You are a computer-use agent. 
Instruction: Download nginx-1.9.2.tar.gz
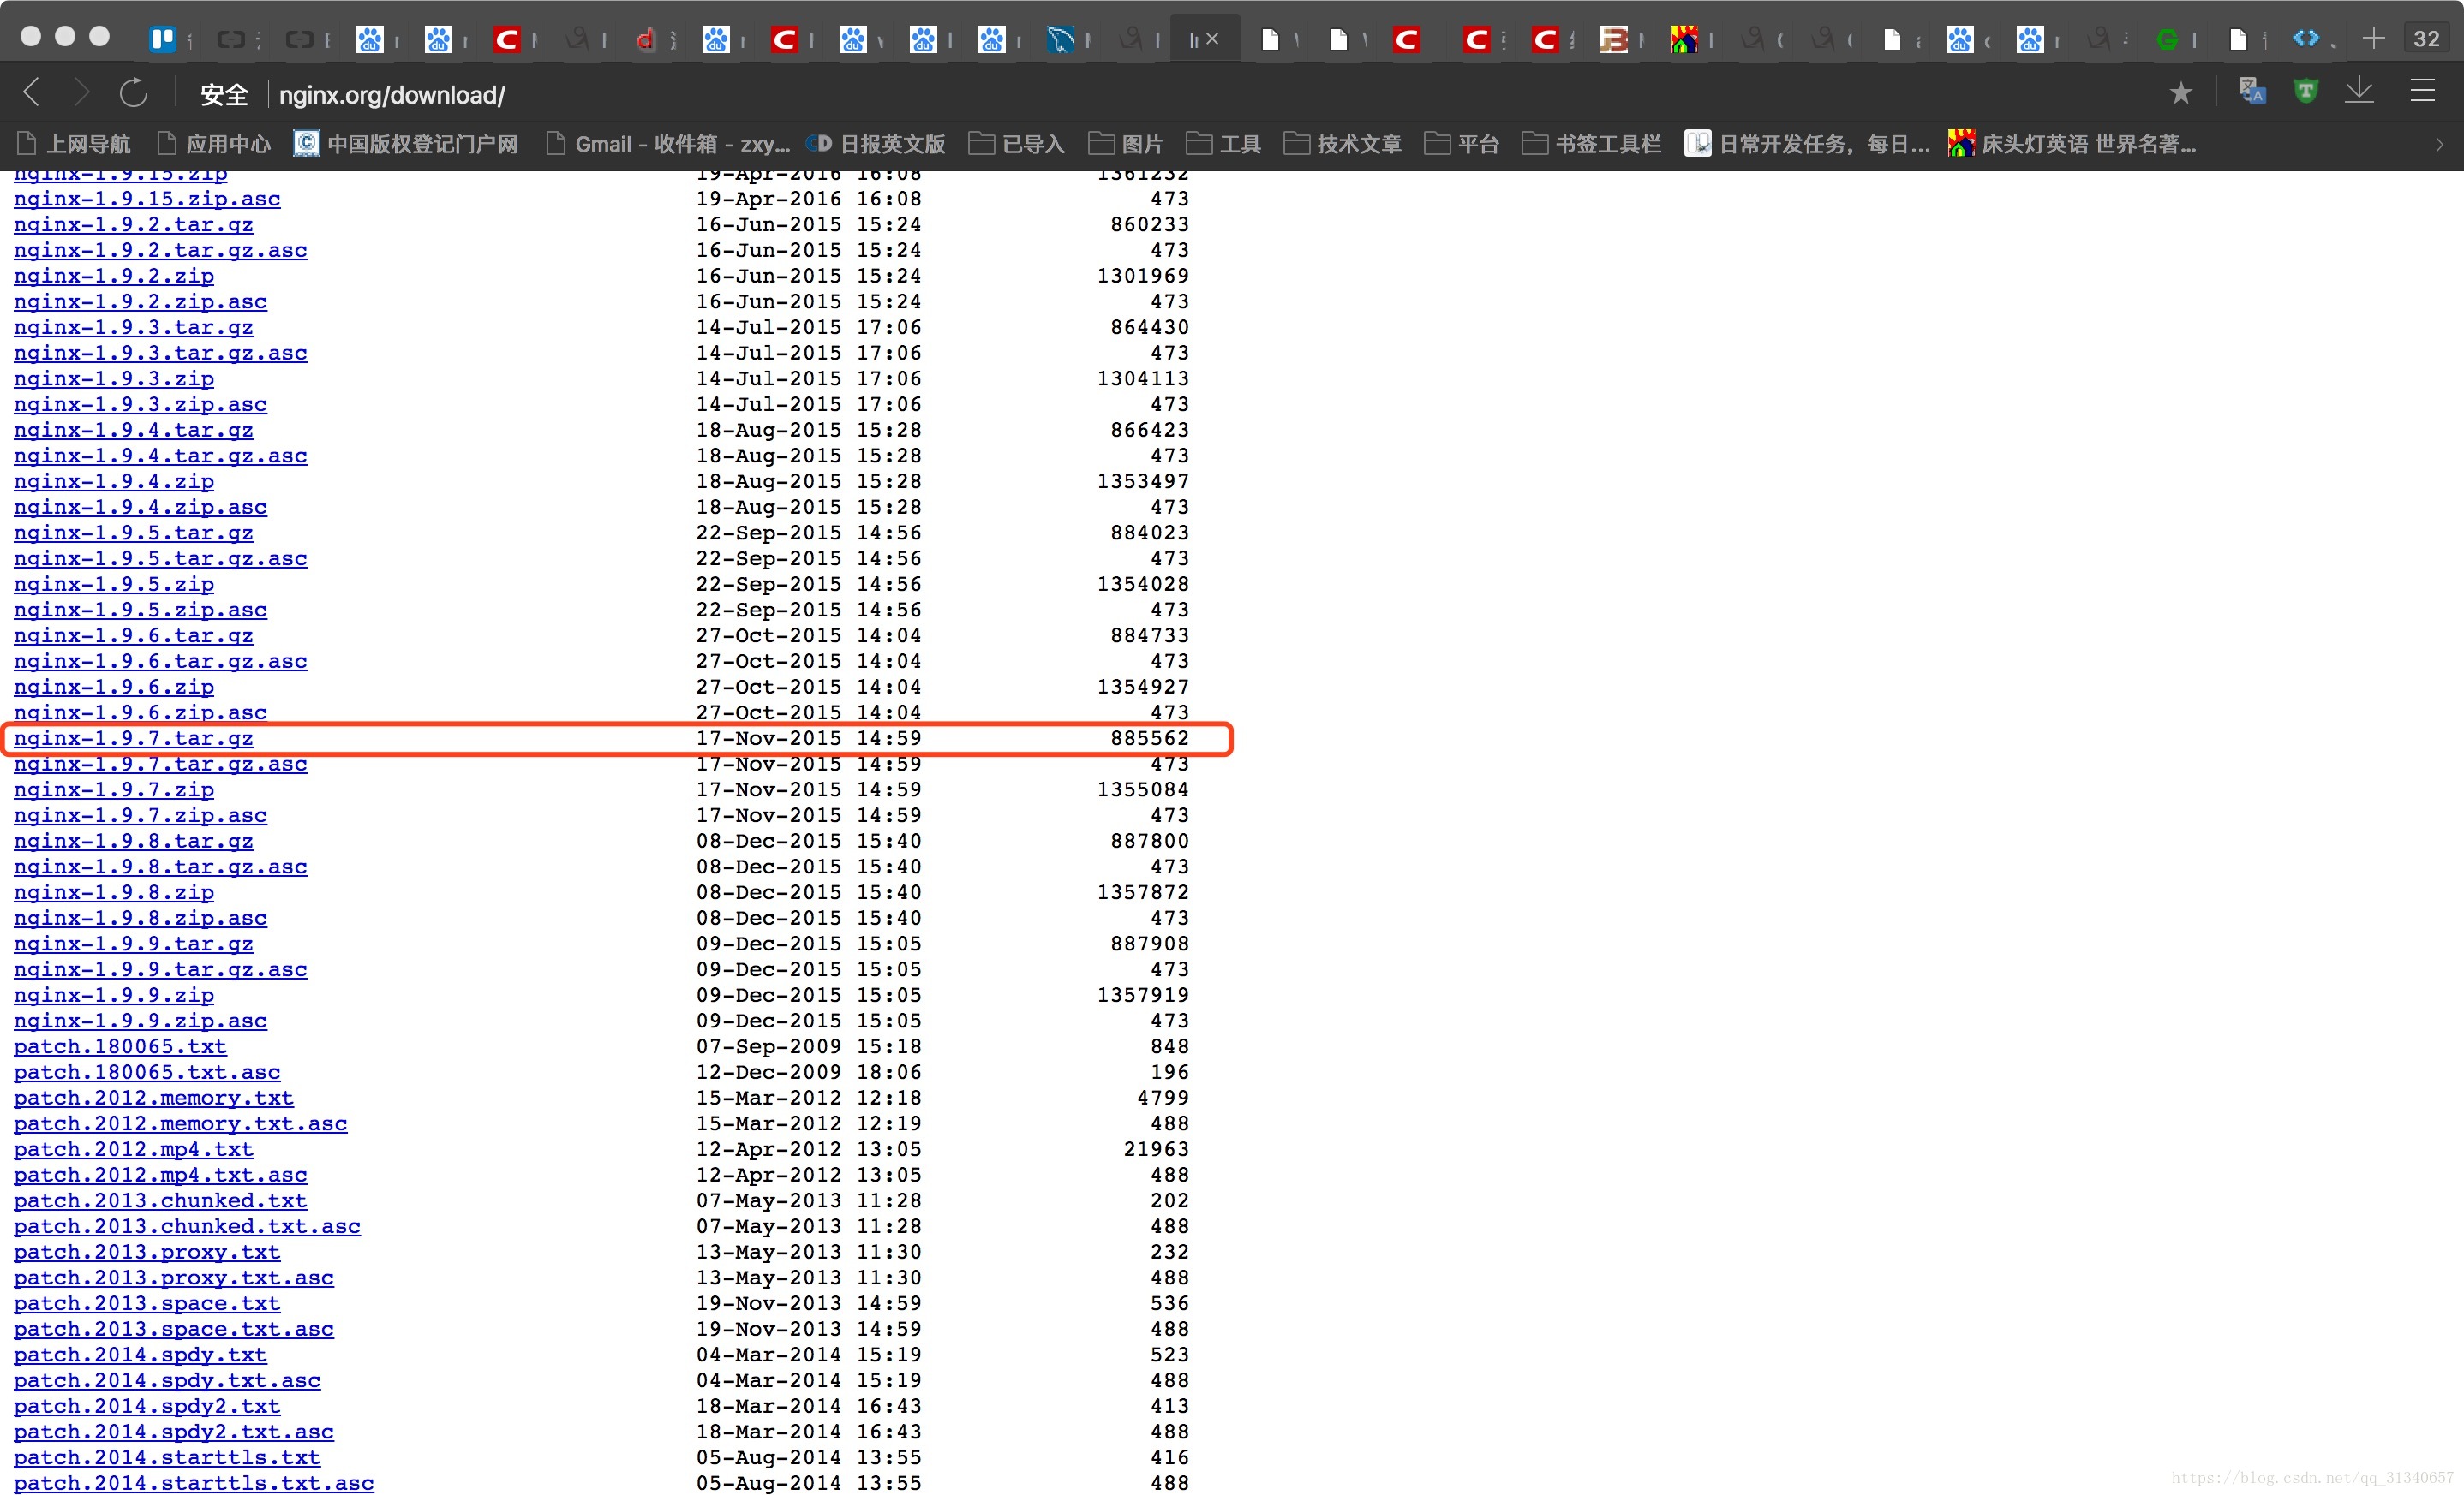133,225
